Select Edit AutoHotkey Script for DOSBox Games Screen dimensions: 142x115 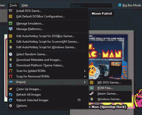48,36
